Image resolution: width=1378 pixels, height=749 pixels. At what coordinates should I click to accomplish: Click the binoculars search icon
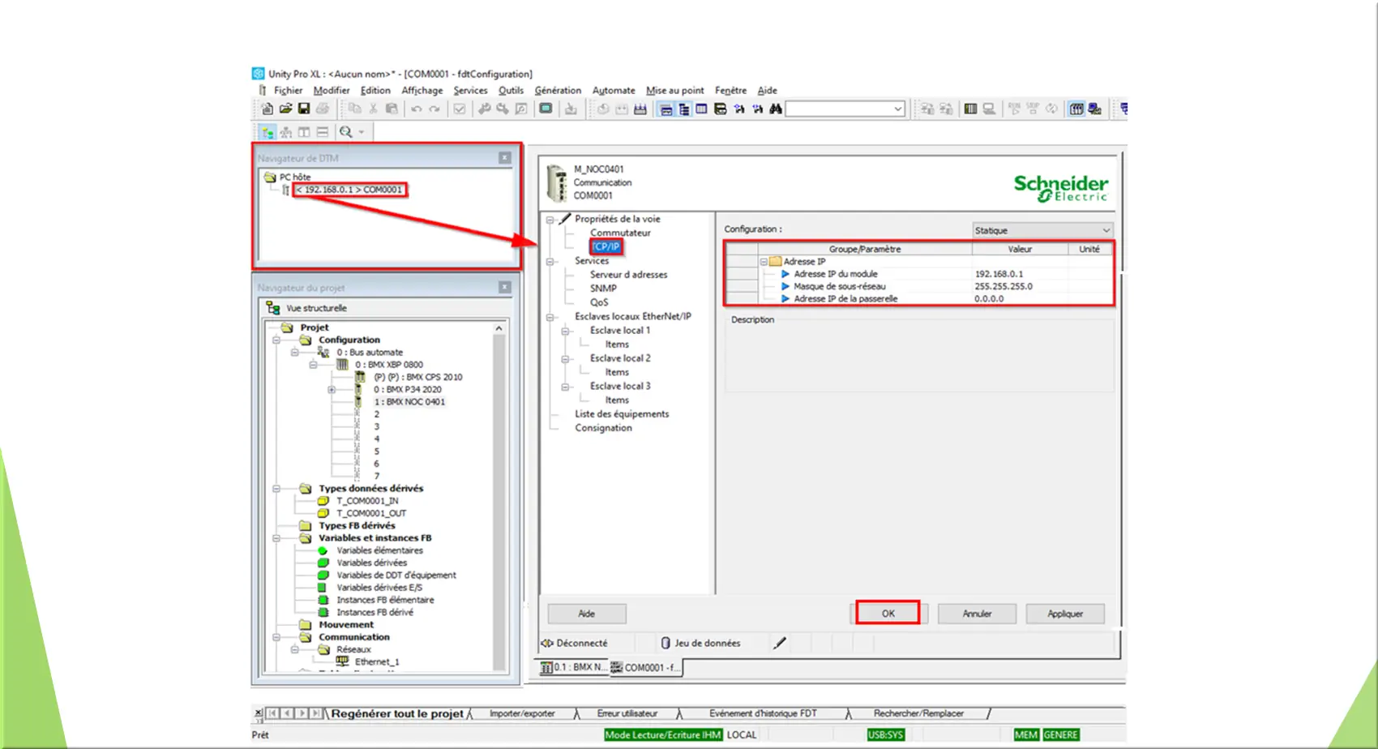click(x=776, y=109)
